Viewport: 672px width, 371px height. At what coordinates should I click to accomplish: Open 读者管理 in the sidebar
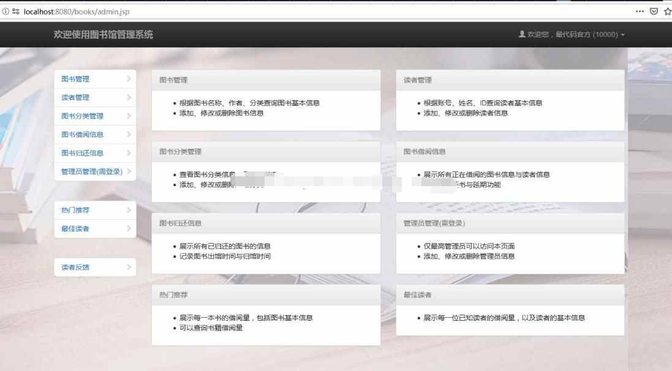click(x=95, y=97)
